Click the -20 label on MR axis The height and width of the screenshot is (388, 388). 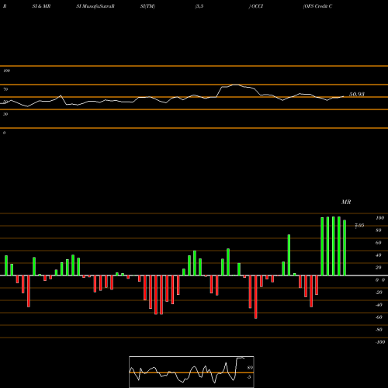(379, 293)
